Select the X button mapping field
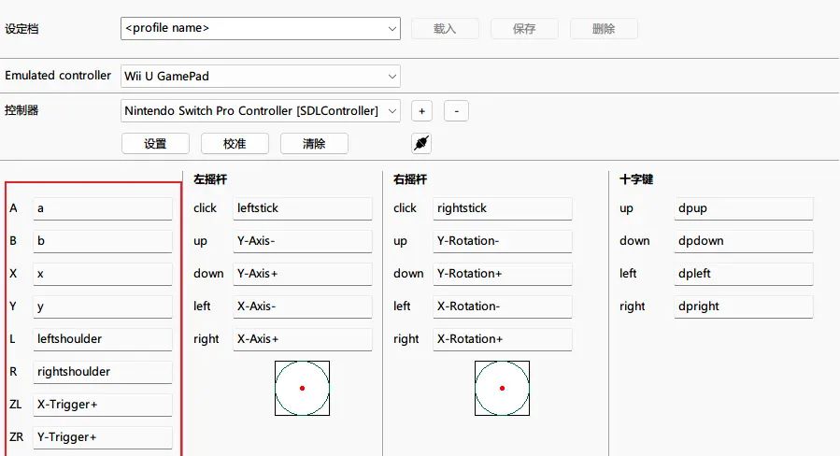This screenshot has width=840, height=456. pos(103,274)
